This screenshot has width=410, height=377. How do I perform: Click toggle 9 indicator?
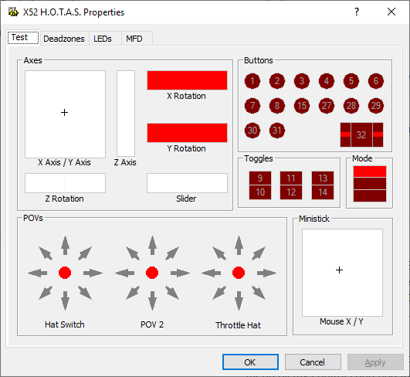point(260,178)
